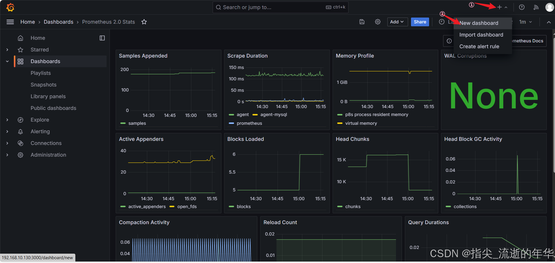555x263 pixels.
Task: Toggle the prometheus legend series
Action: (x=249, y=123)
